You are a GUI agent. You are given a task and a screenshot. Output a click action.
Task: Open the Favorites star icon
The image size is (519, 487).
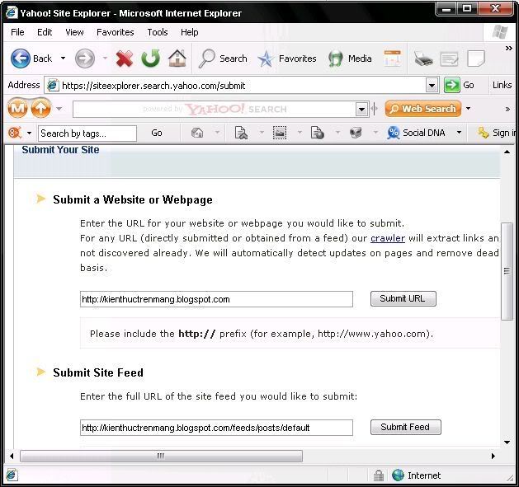266,59
